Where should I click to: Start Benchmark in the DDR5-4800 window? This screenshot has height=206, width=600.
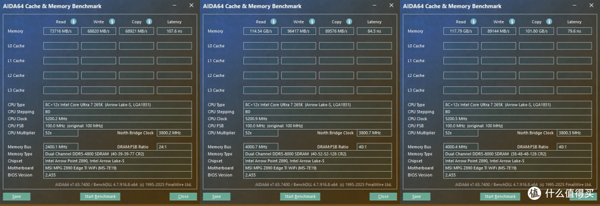100,197
